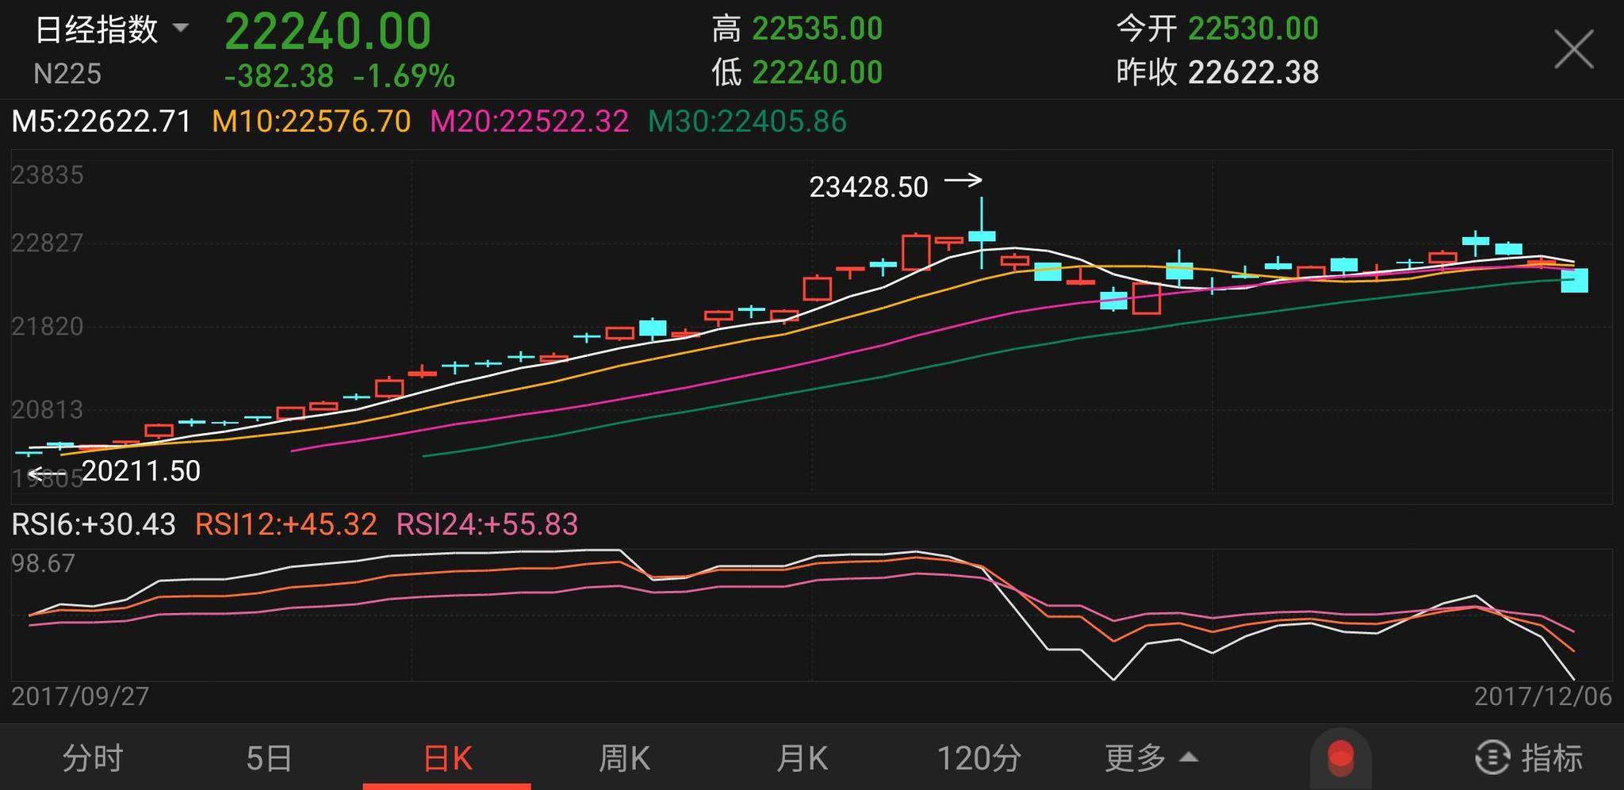Select the M20 moving average label
Image resolution: width=1624 pixels, height=790 pixels.
pyautogui.click(x=527, y=121)
